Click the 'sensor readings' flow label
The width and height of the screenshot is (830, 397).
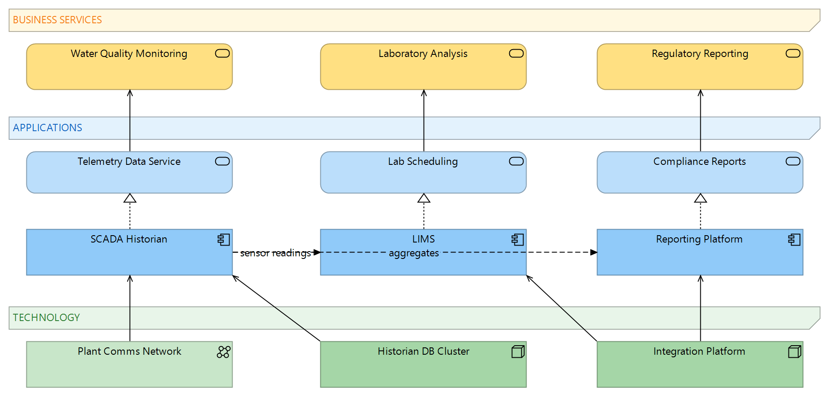coord(275,253)
